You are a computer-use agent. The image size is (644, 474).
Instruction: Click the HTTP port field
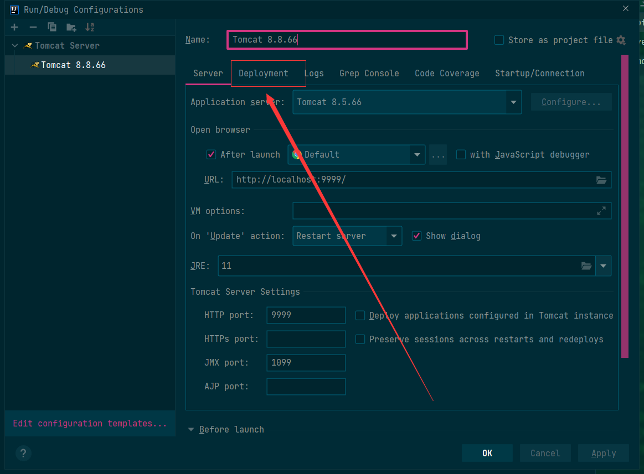pyautogui.click(x=306, y=315)
